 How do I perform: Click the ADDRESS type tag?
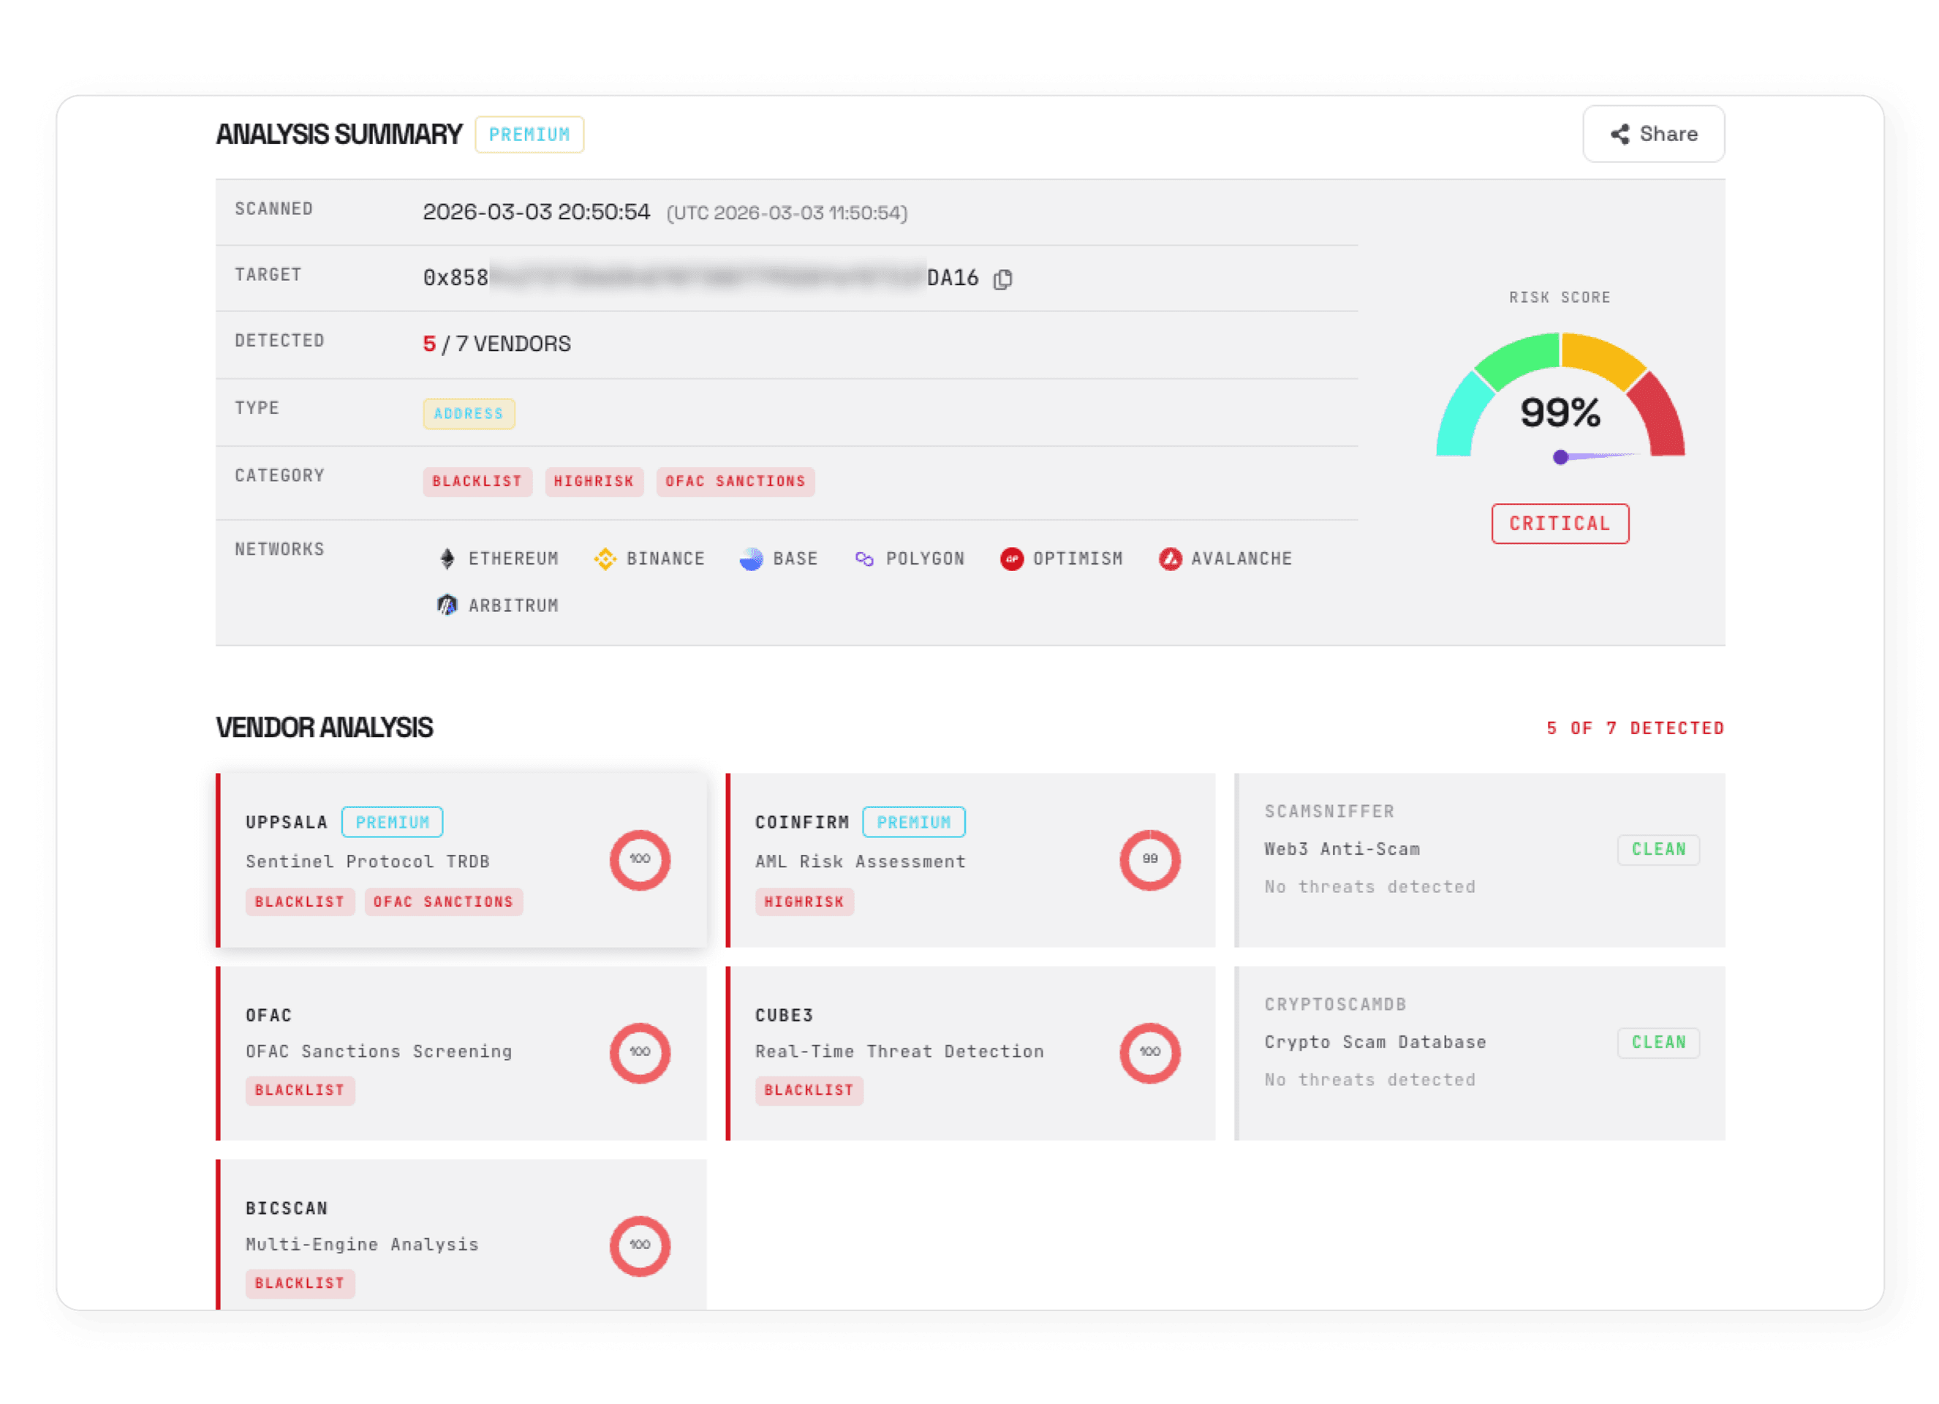469,414
